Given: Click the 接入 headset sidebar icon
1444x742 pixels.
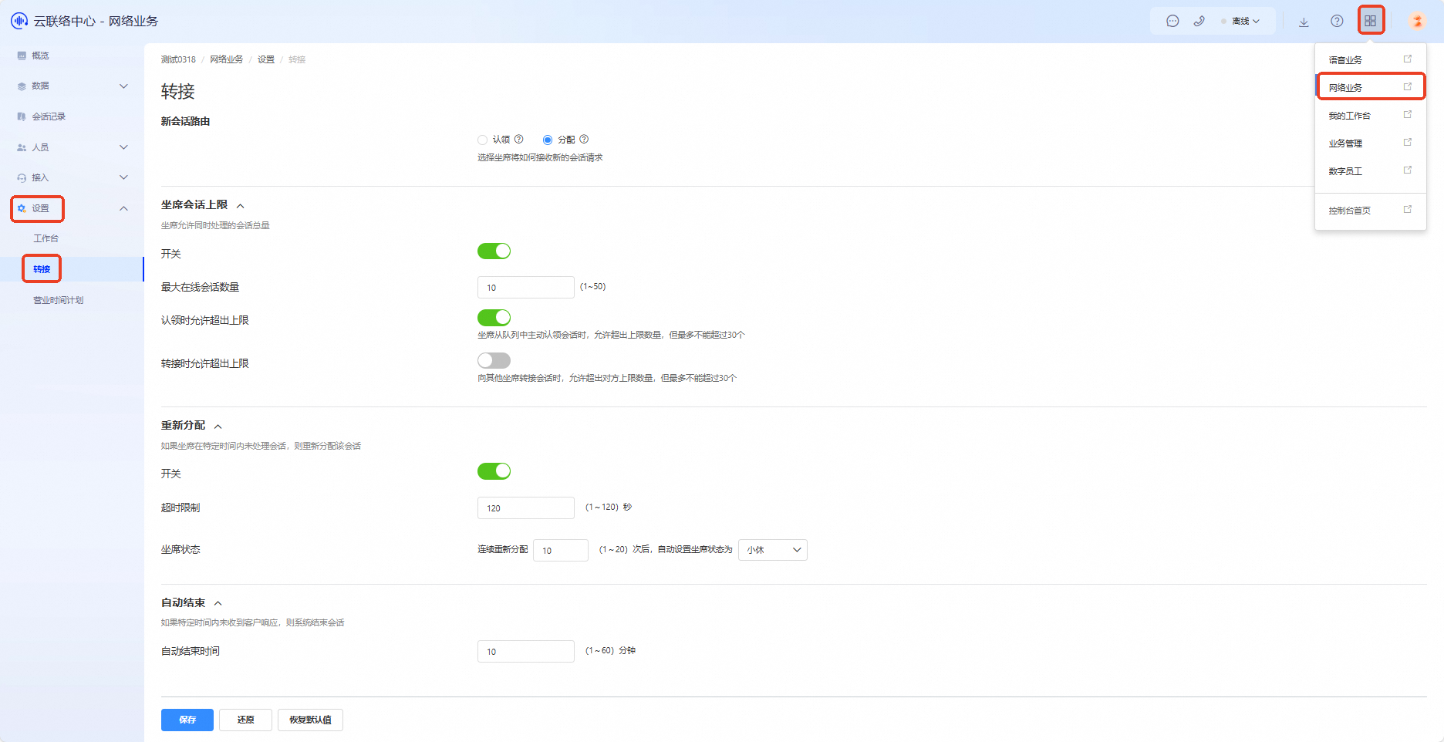Looking at the screenshot, I should coord(22,178).
